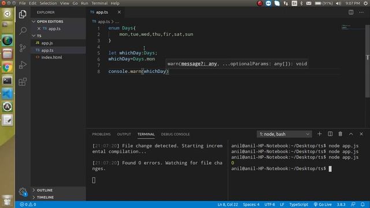
Task: Open notifications bell in status bar
Action: 362,205
